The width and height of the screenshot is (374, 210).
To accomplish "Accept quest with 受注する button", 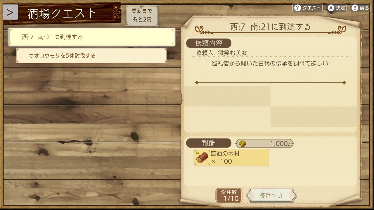I will 271,196.
